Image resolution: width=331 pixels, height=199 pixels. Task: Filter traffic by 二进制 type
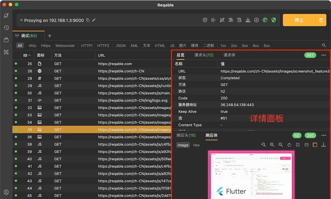tap(208, 46)
